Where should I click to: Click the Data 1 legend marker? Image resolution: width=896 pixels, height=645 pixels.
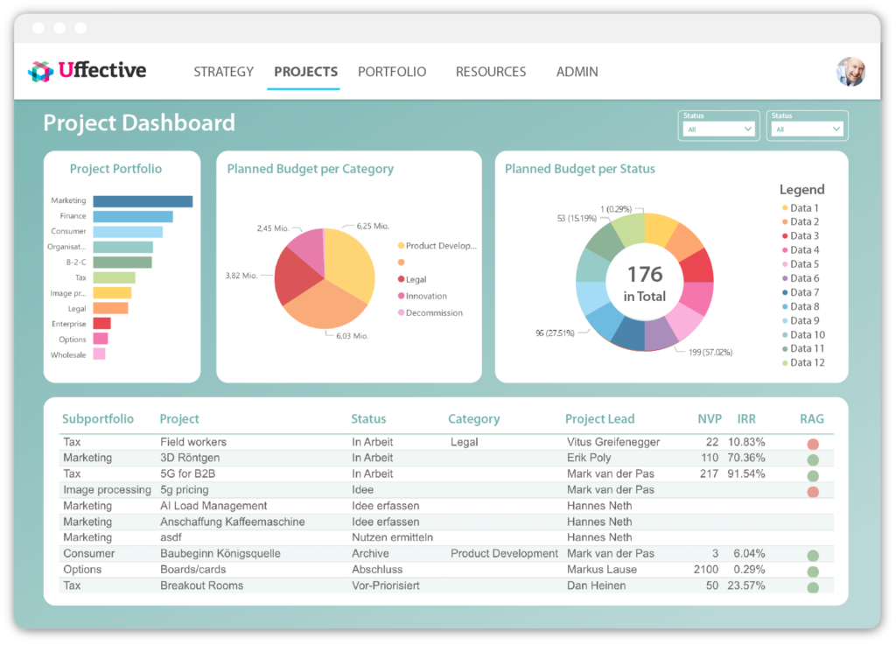coord(785,208)
